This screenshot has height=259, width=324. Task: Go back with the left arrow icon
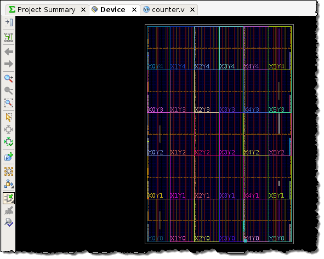pos(9,51)
